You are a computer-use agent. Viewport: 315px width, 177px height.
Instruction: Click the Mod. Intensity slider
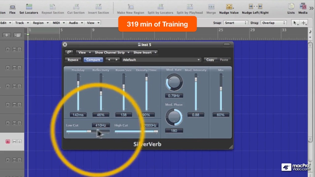(196, 92)
